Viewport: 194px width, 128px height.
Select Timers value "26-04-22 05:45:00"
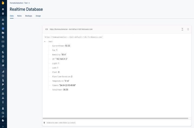click(x=68, y=85)
